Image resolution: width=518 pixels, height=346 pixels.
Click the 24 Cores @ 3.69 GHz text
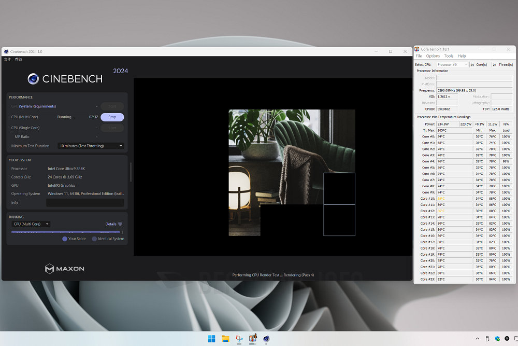coord(65,177)
